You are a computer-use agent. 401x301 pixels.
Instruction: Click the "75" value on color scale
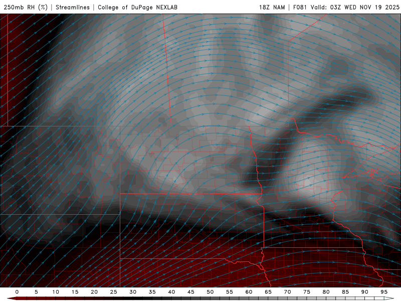pos(307,292)
